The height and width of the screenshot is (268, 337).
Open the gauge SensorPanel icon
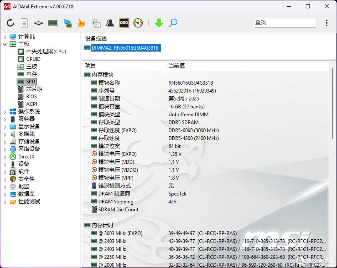[x=138, y=23]
